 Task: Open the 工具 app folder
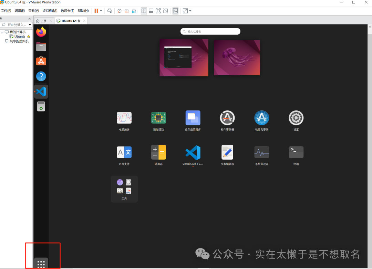click(124, 189)
